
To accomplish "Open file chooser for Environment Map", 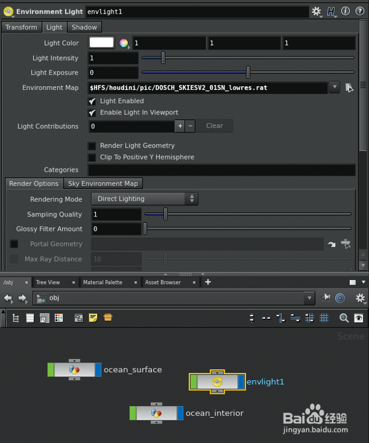I will click(349, 88).
